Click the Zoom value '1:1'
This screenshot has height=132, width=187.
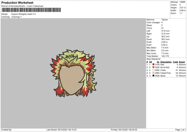181,13
